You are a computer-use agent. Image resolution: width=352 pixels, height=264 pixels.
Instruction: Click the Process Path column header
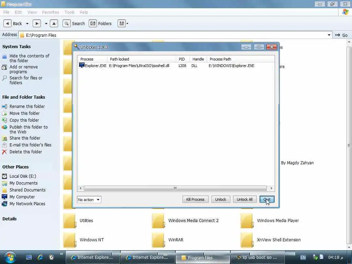241,59
